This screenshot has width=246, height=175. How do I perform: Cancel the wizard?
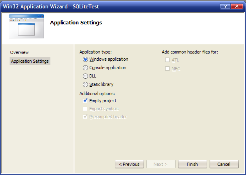point(224,164)
